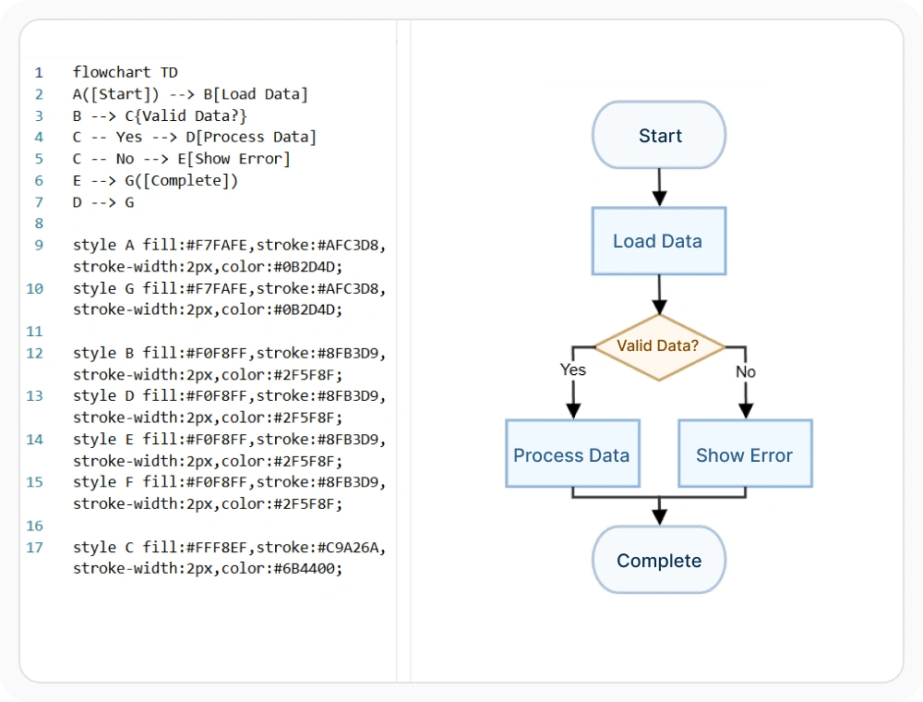Click code line 'C -- No --> E[Show Error]'
The width and height of the screenshot is (923, 702).
click(181, 159)
